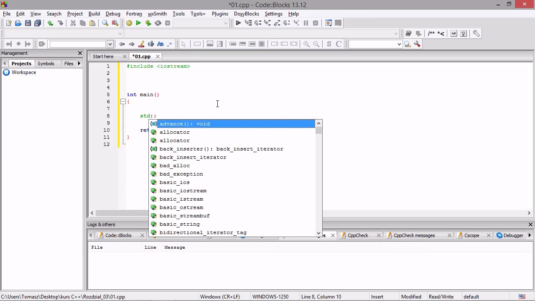Click the Build and run icon
This screenshot has height=301, width=535.
click(x=148, y=23)
